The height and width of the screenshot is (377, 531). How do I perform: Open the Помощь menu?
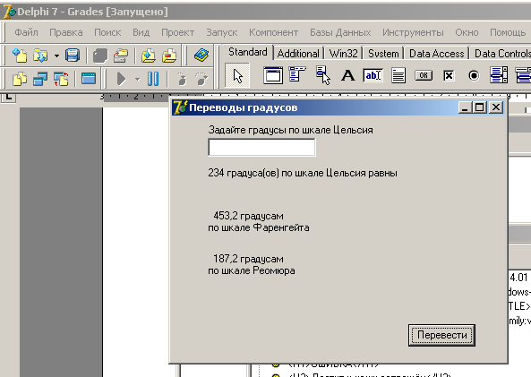coord(508,32)
